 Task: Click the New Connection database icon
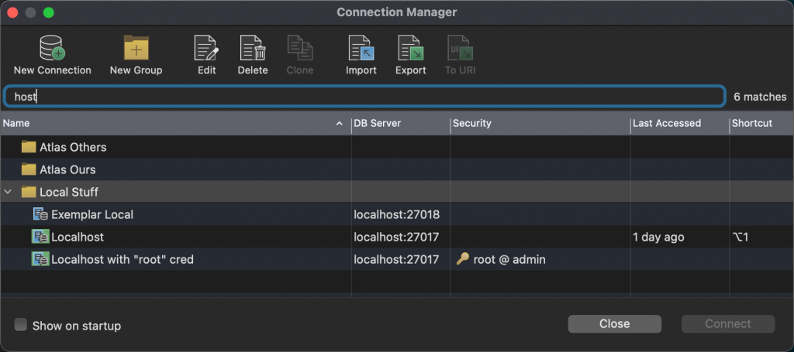click(x=52, y=48)
